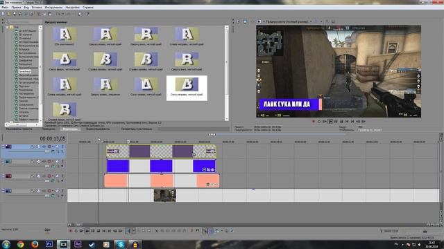This screenshot has height=249, width=444.
Task: Solo video track 1
Action: [62, 147]
